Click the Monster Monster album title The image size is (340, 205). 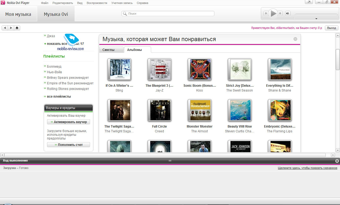(x=199, y=127)
